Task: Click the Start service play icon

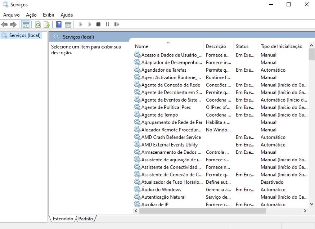Action: [x=81, y=25]
